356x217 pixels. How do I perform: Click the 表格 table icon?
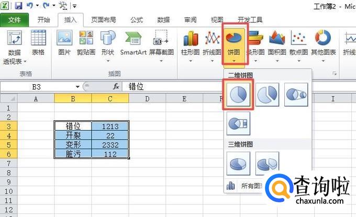pos(38,43)
